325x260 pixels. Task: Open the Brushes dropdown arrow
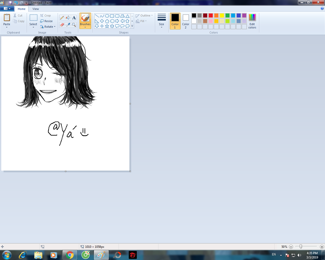click(85, 27)
